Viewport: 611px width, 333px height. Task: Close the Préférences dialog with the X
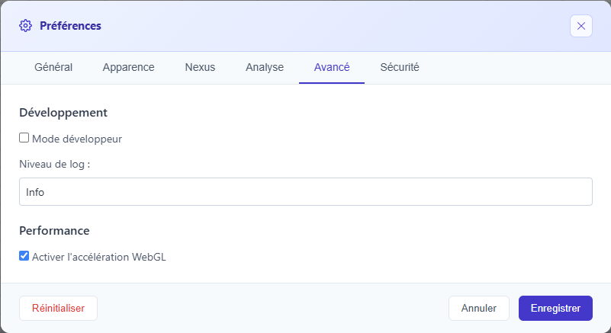pos(580,26)
